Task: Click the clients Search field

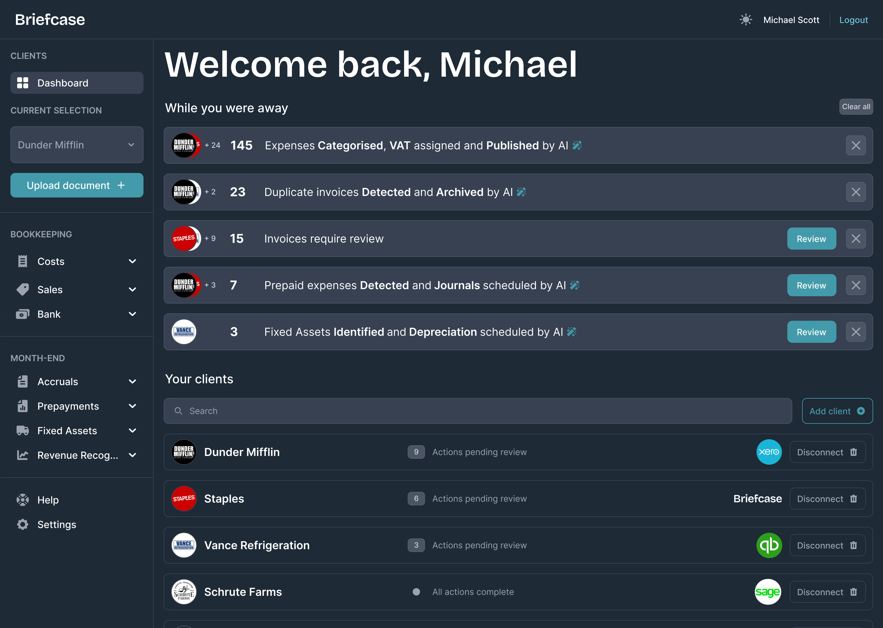Action: pyautogui.click(x=477, y=411)
